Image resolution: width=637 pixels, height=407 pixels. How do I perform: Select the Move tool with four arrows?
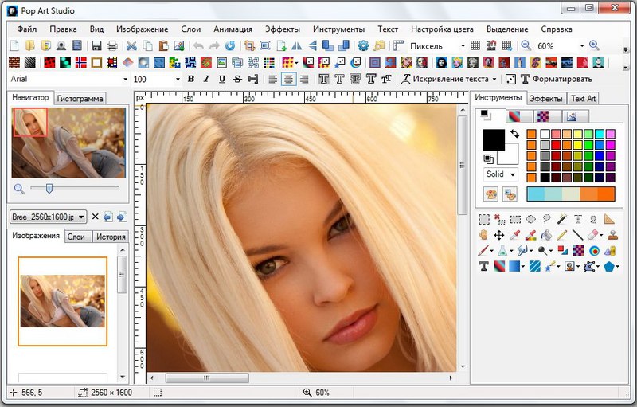pos(499,235)
